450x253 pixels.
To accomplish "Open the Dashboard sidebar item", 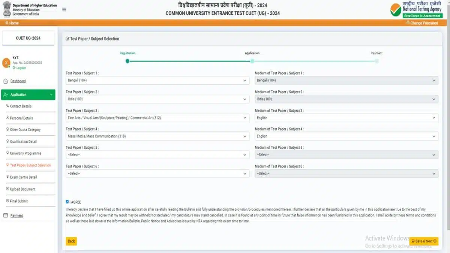I will (18, 81).
